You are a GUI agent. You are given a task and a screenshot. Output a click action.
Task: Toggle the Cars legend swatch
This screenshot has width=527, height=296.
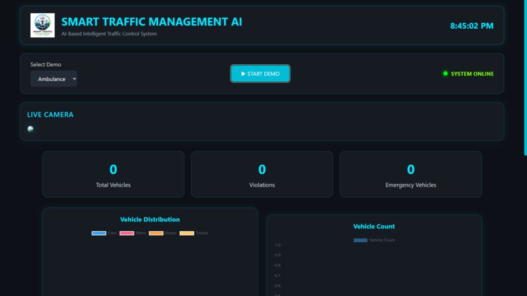coord(99,233)
